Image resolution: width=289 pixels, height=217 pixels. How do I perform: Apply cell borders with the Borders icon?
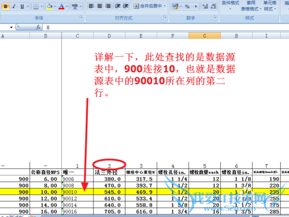(x=36, y=6)
